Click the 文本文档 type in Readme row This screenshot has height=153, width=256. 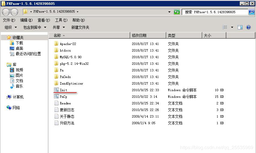(x=175, y=103)
